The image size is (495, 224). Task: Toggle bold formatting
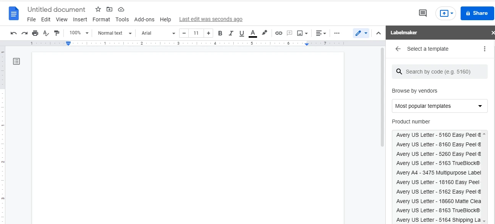[220, 33]
